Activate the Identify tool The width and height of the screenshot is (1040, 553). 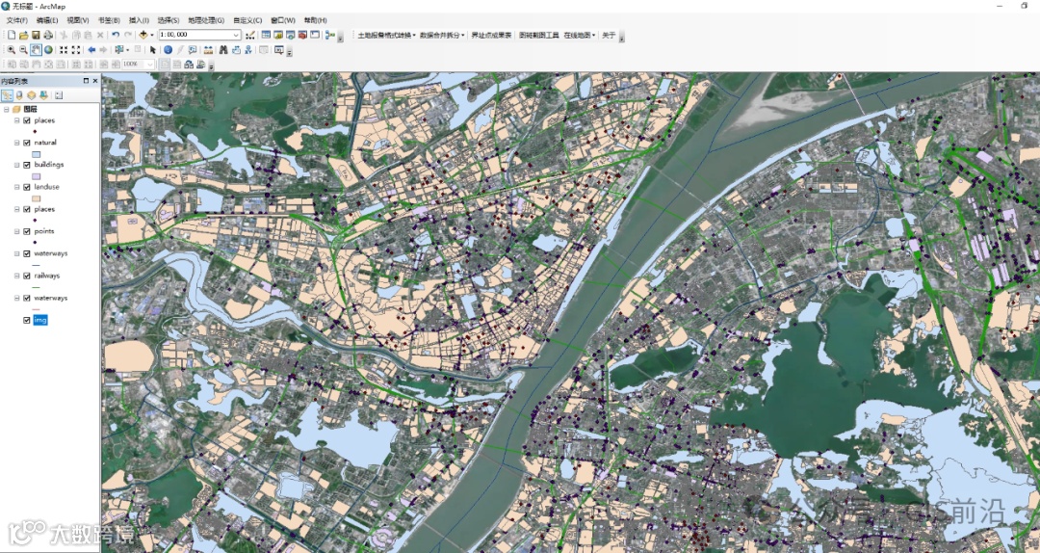(x=168, y=50)
